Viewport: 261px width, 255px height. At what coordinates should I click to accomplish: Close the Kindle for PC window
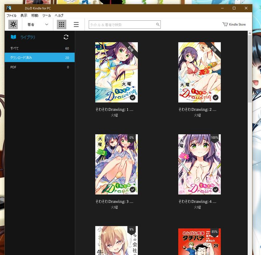[246, 8]
